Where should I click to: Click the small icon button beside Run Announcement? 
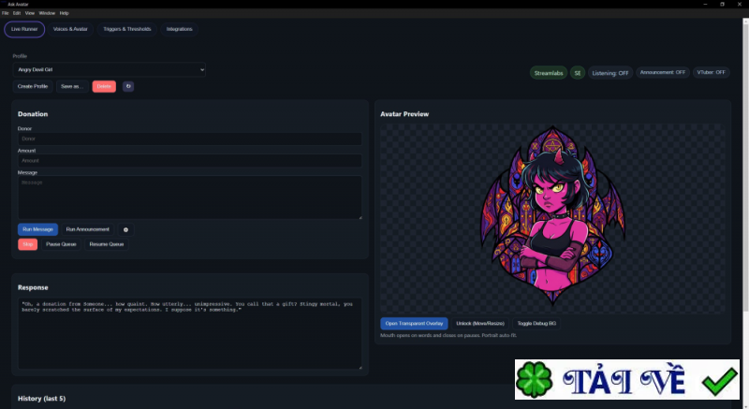coord(125,229)
